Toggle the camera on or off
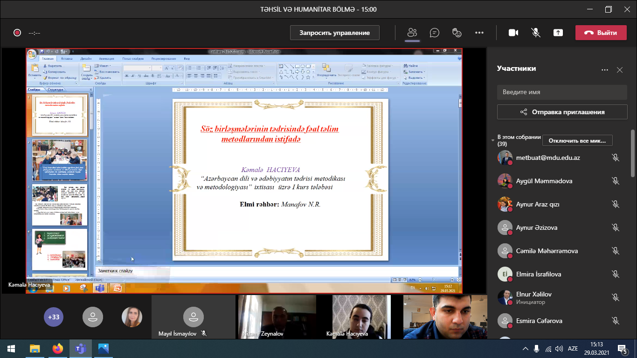 tap(513, 33)
